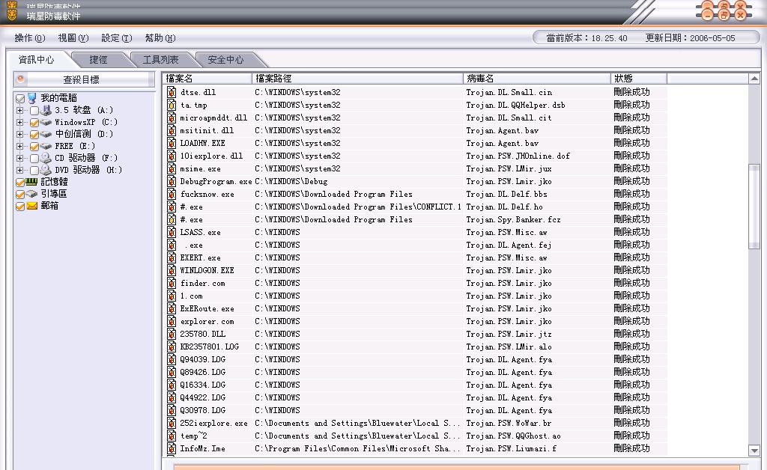Image resolution: width=767 pixels, height=470 pixels.
Task: Select the 資訊中心 tab
Action: pos(36,60)
